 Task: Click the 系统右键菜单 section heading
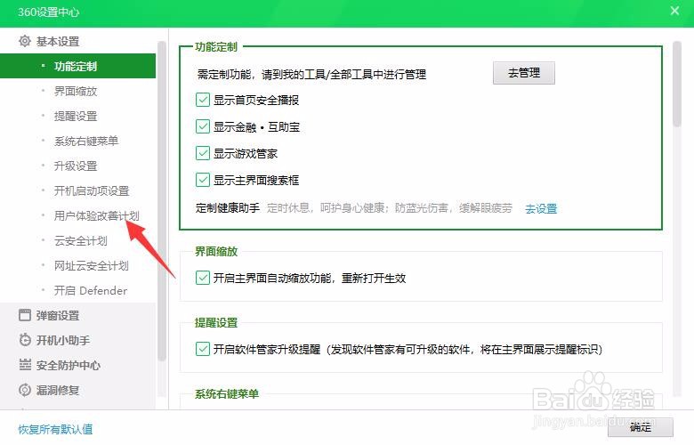(227, 393)
